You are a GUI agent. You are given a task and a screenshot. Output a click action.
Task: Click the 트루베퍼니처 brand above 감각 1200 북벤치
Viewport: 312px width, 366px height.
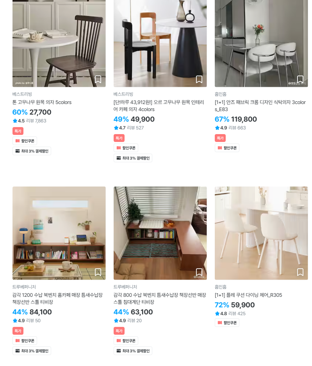24,287
